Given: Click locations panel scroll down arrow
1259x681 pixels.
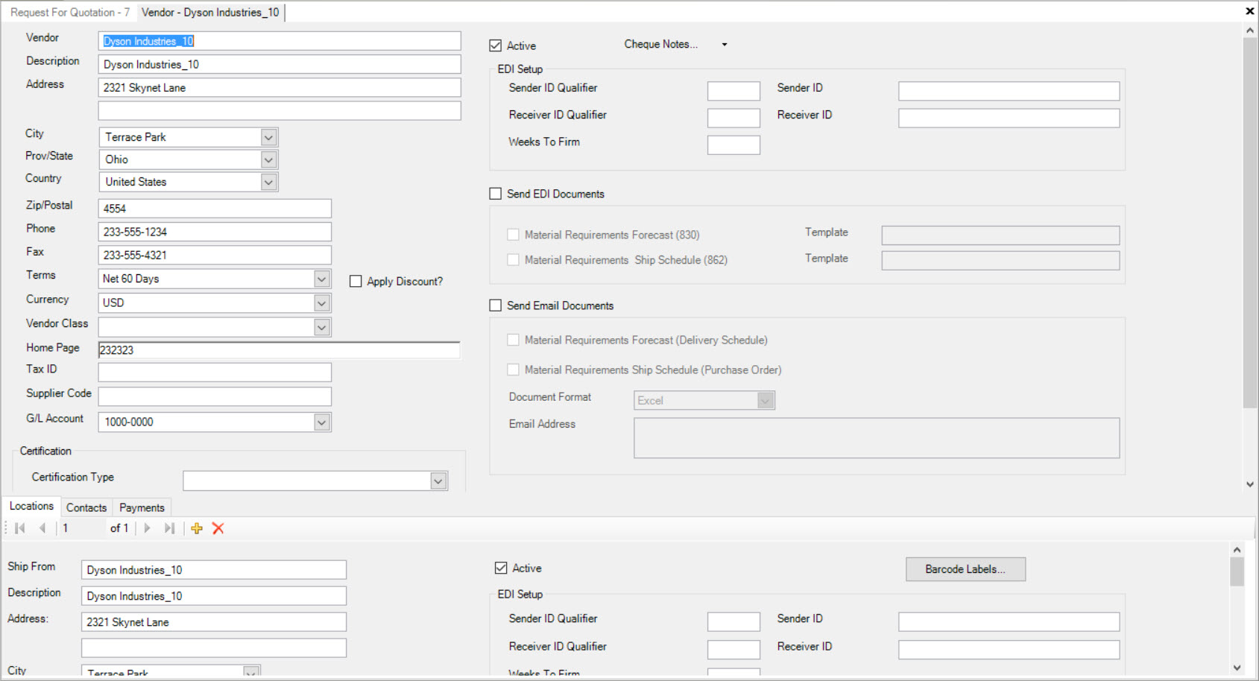Looking at the screenshot, I should pos(1237,668).
